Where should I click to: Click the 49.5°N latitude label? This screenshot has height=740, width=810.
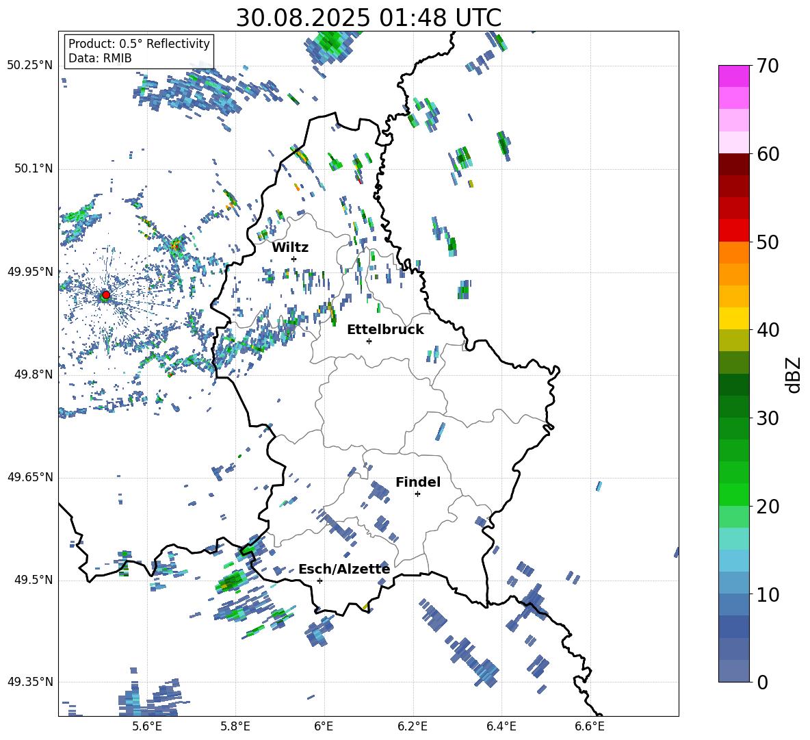[x=34, y=580]
